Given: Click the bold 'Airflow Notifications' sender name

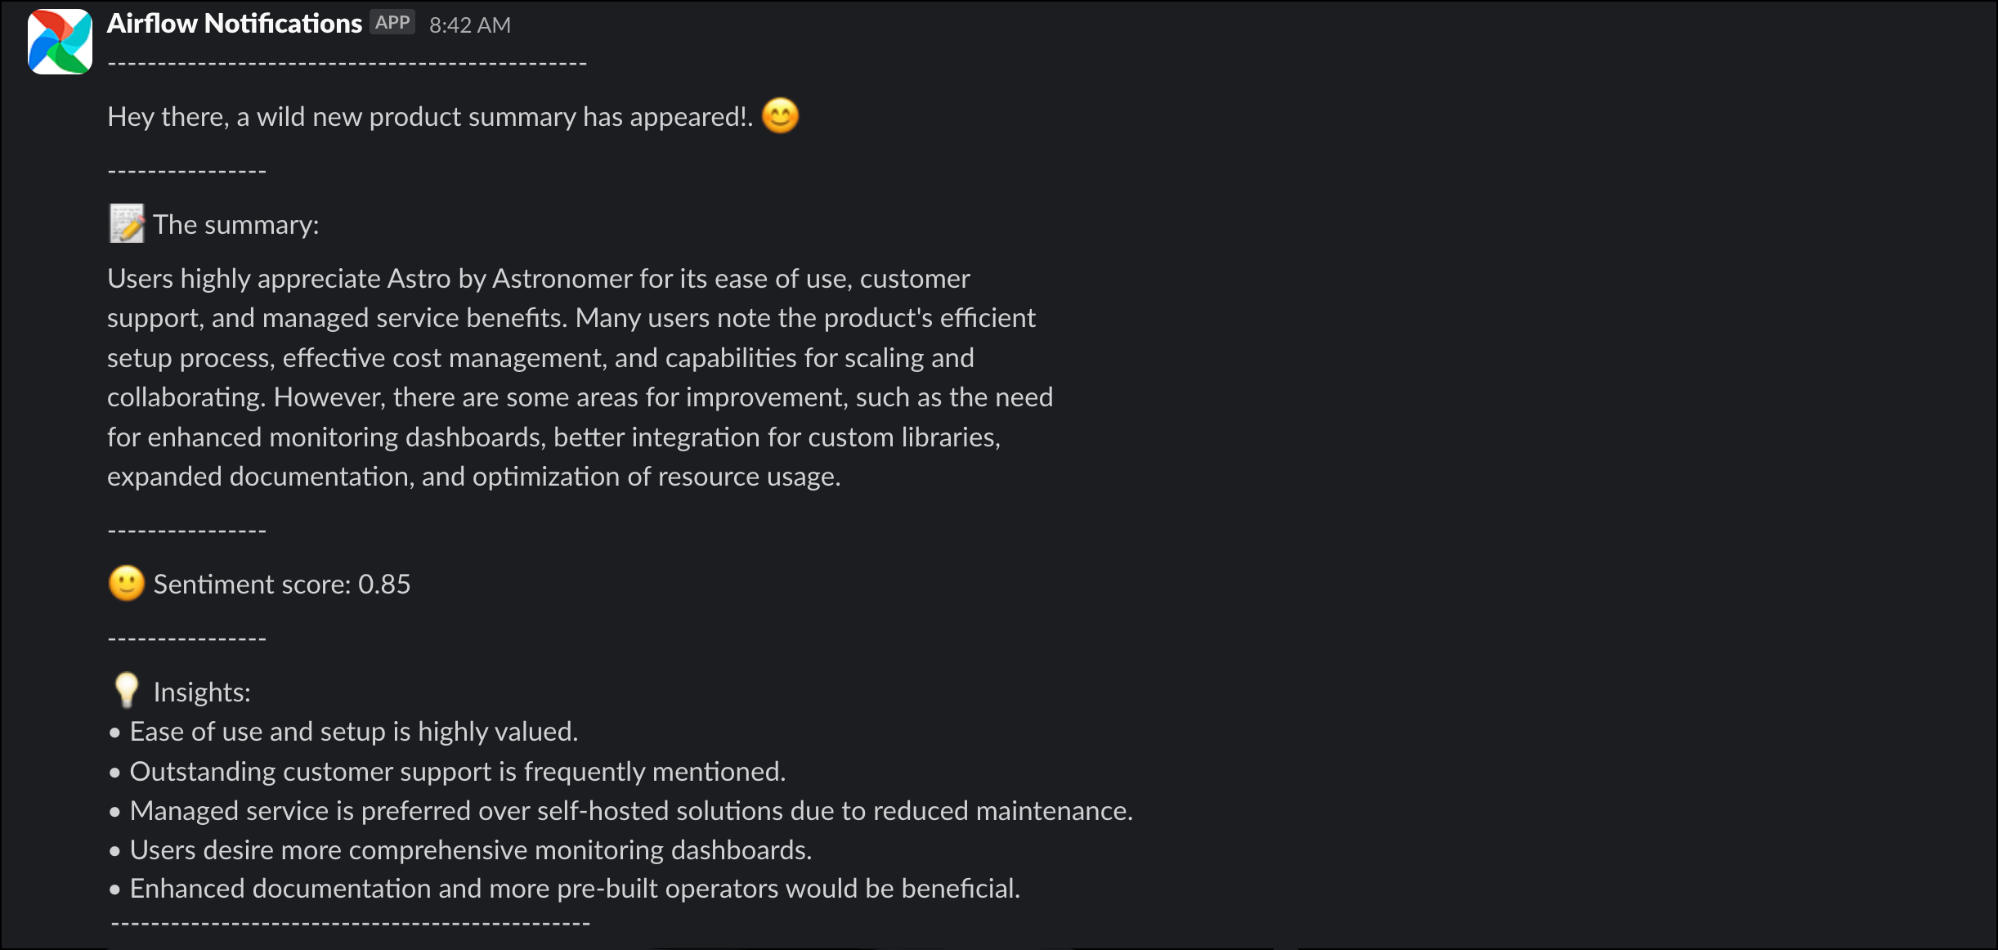Looking at the screenshot, I should 234,23.
